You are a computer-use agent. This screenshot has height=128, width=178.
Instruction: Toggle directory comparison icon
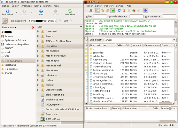[146, 10]
